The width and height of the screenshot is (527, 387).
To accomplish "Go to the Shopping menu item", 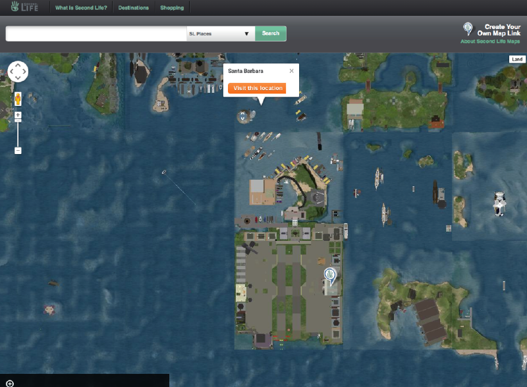I will tap(172, 8).
